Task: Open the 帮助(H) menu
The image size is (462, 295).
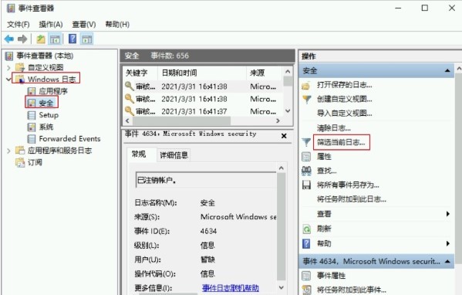Action: point(117,24)
